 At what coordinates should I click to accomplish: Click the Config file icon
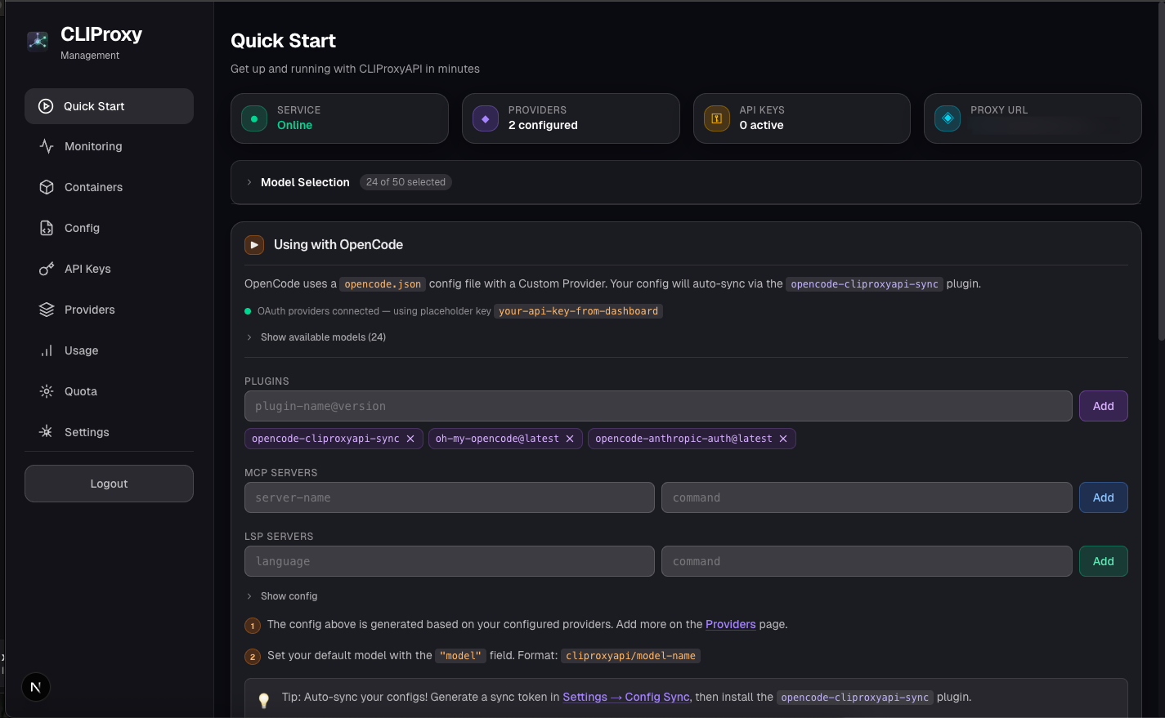[x=47, y=228]
